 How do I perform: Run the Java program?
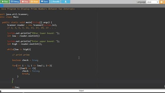pos(5,2)
